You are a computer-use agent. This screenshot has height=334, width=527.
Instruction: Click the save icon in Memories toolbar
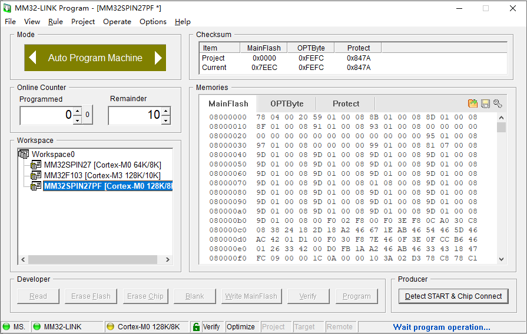tap(485, 103)
